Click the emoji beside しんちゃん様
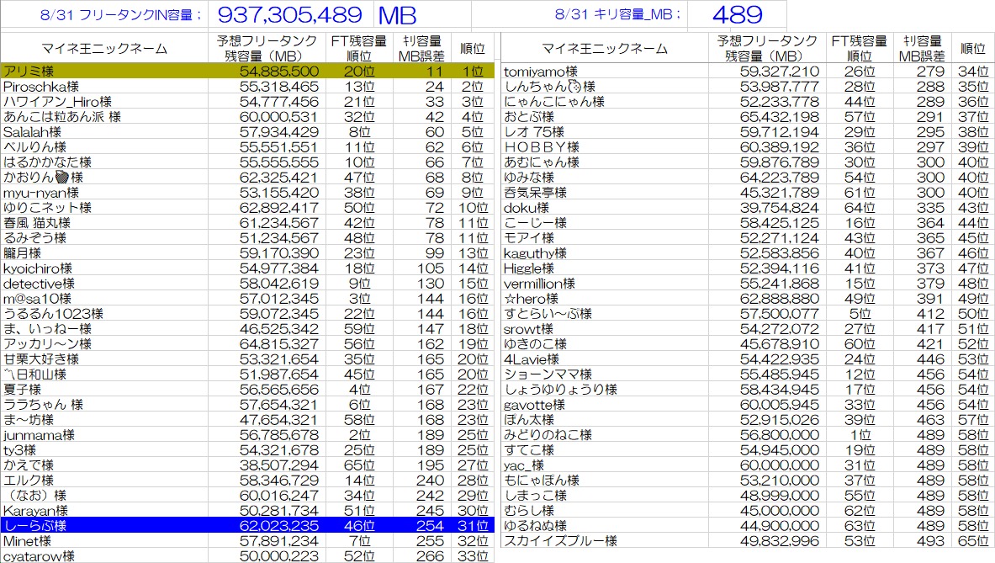995x563 pixels. pos(574,87)
